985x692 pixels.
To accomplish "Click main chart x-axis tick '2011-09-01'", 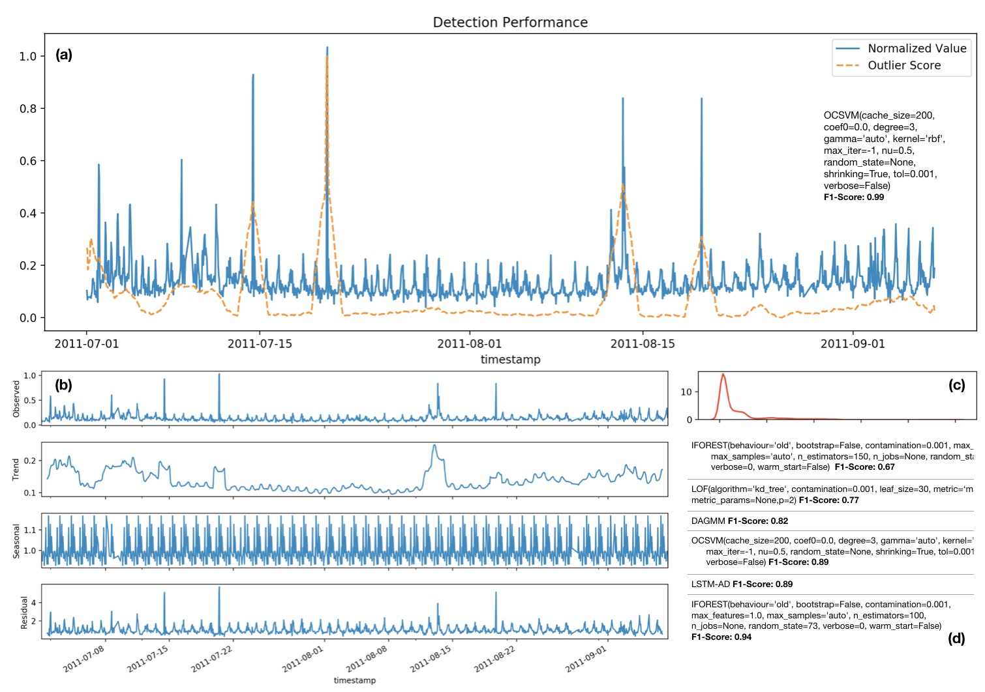I will click(853, 343).
